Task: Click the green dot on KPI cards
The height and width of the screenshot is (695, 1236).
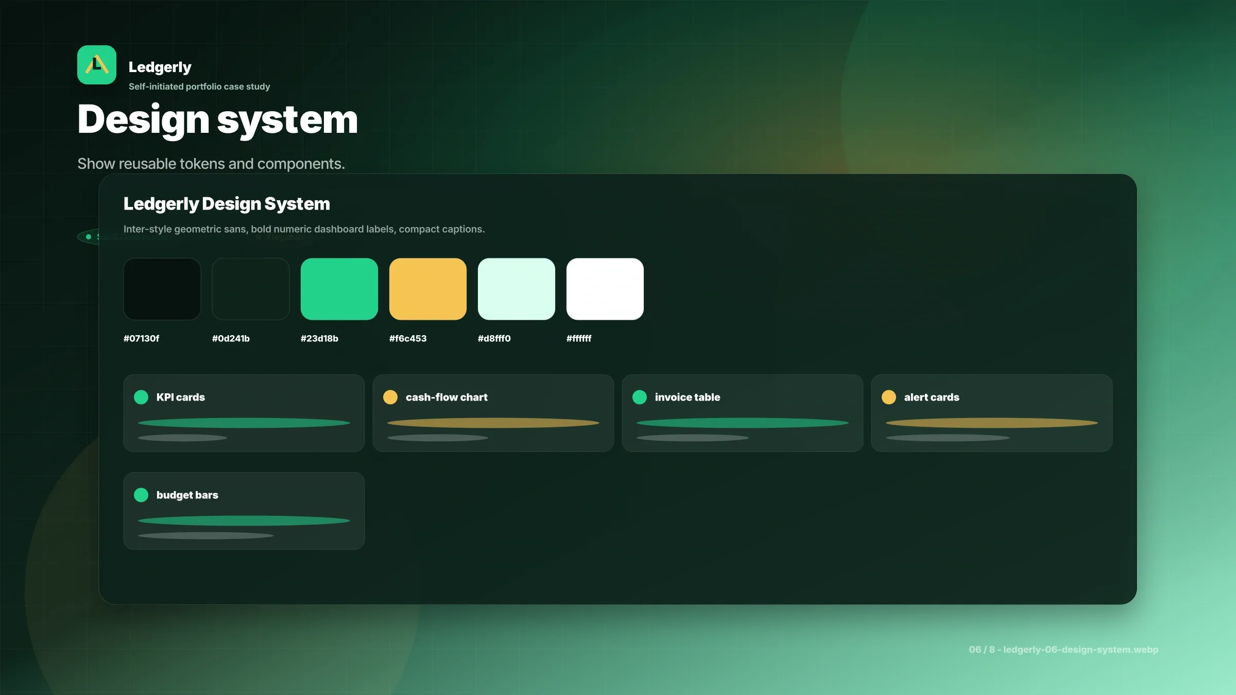Action: pyautogui.click(x=141, y=397)
